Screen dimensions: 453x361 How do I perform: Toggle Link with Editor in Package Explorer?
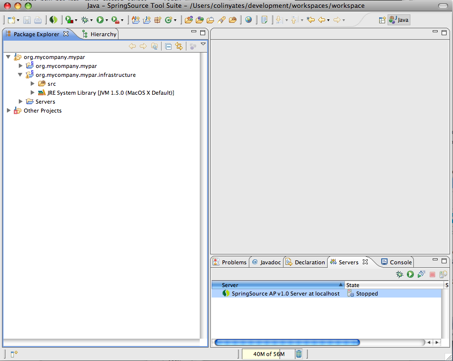pos(179,46)
